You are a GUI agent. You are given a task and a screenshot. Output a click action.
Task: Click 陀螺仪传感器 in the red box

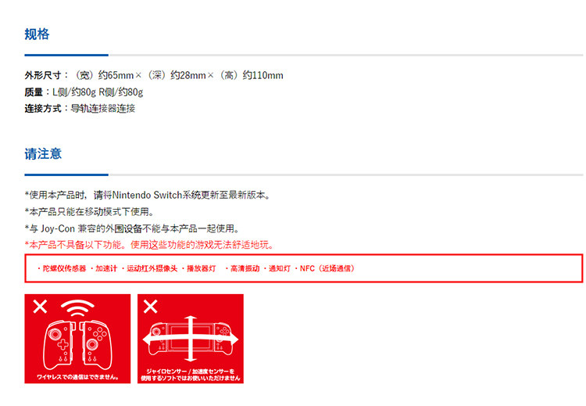tap(62, 268)
